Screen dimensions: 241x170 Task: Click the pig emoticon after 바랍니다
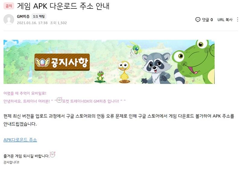[52, 154]
